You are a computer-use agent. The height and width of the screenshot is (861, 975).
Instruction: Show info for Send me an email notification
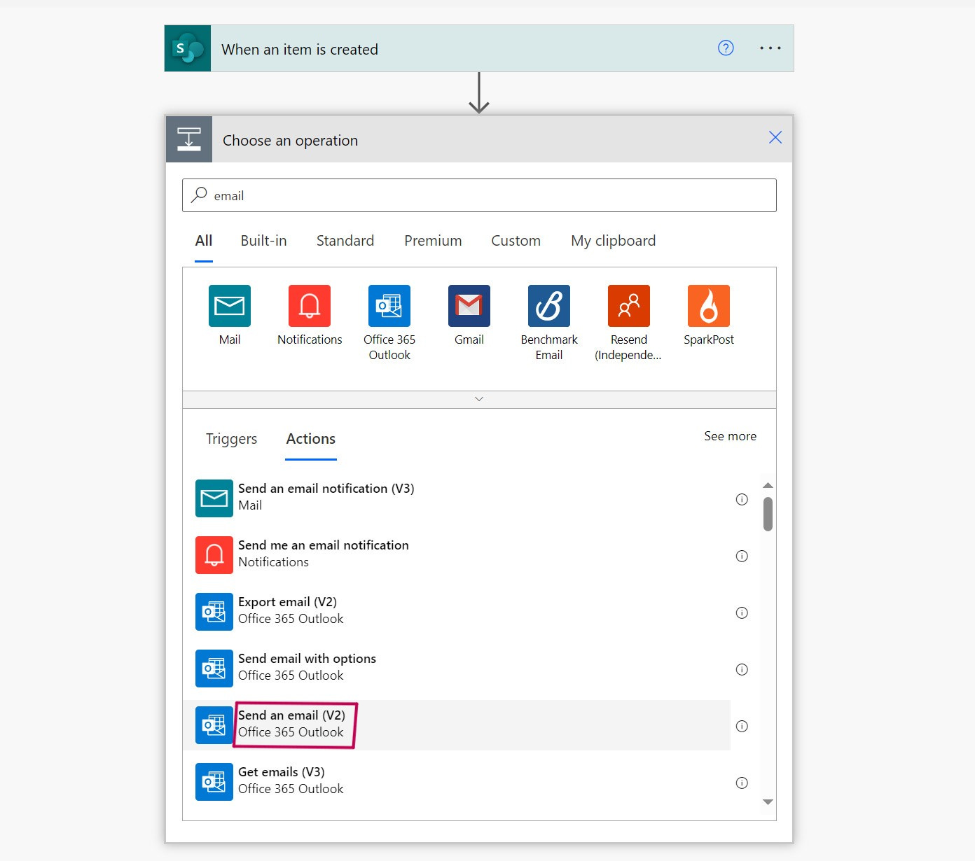coord(742,556)
